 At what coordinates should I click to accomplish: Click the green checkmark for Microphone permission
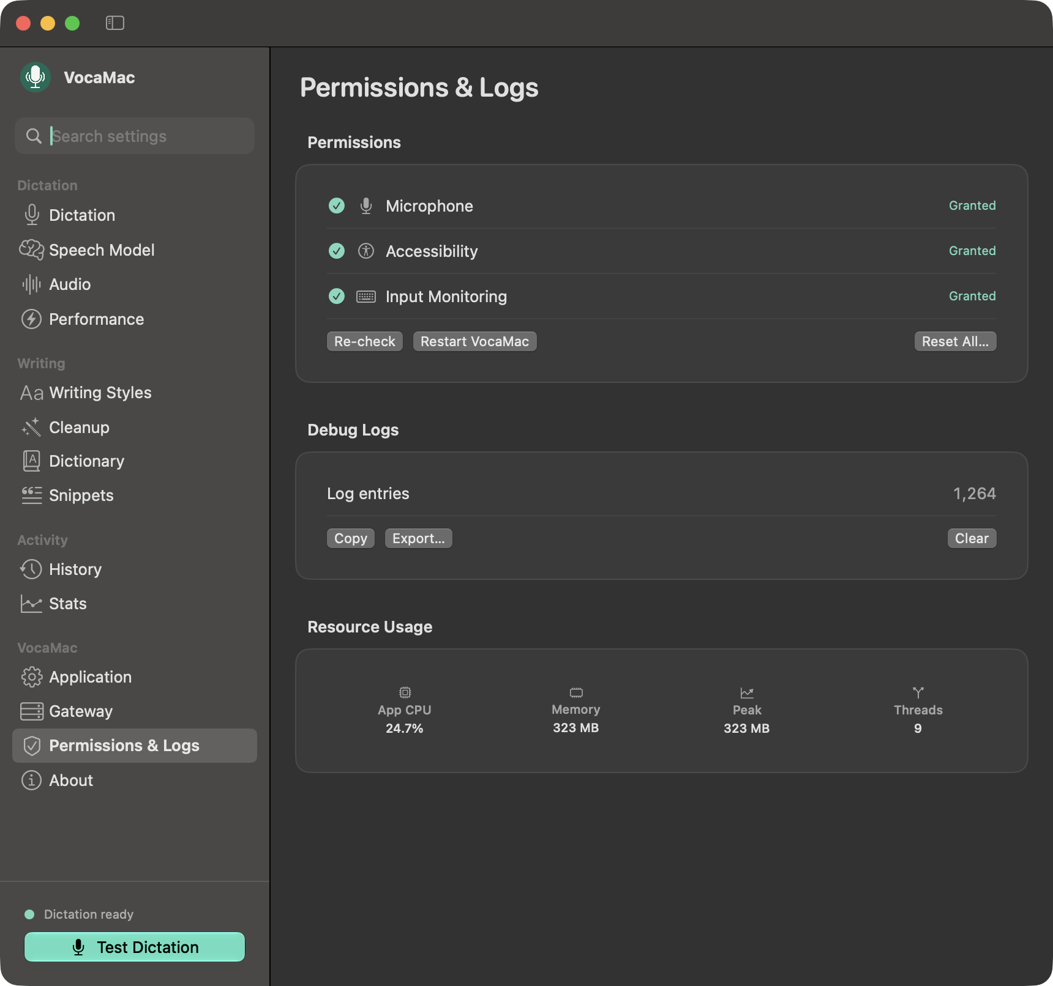tap(337, 206)
